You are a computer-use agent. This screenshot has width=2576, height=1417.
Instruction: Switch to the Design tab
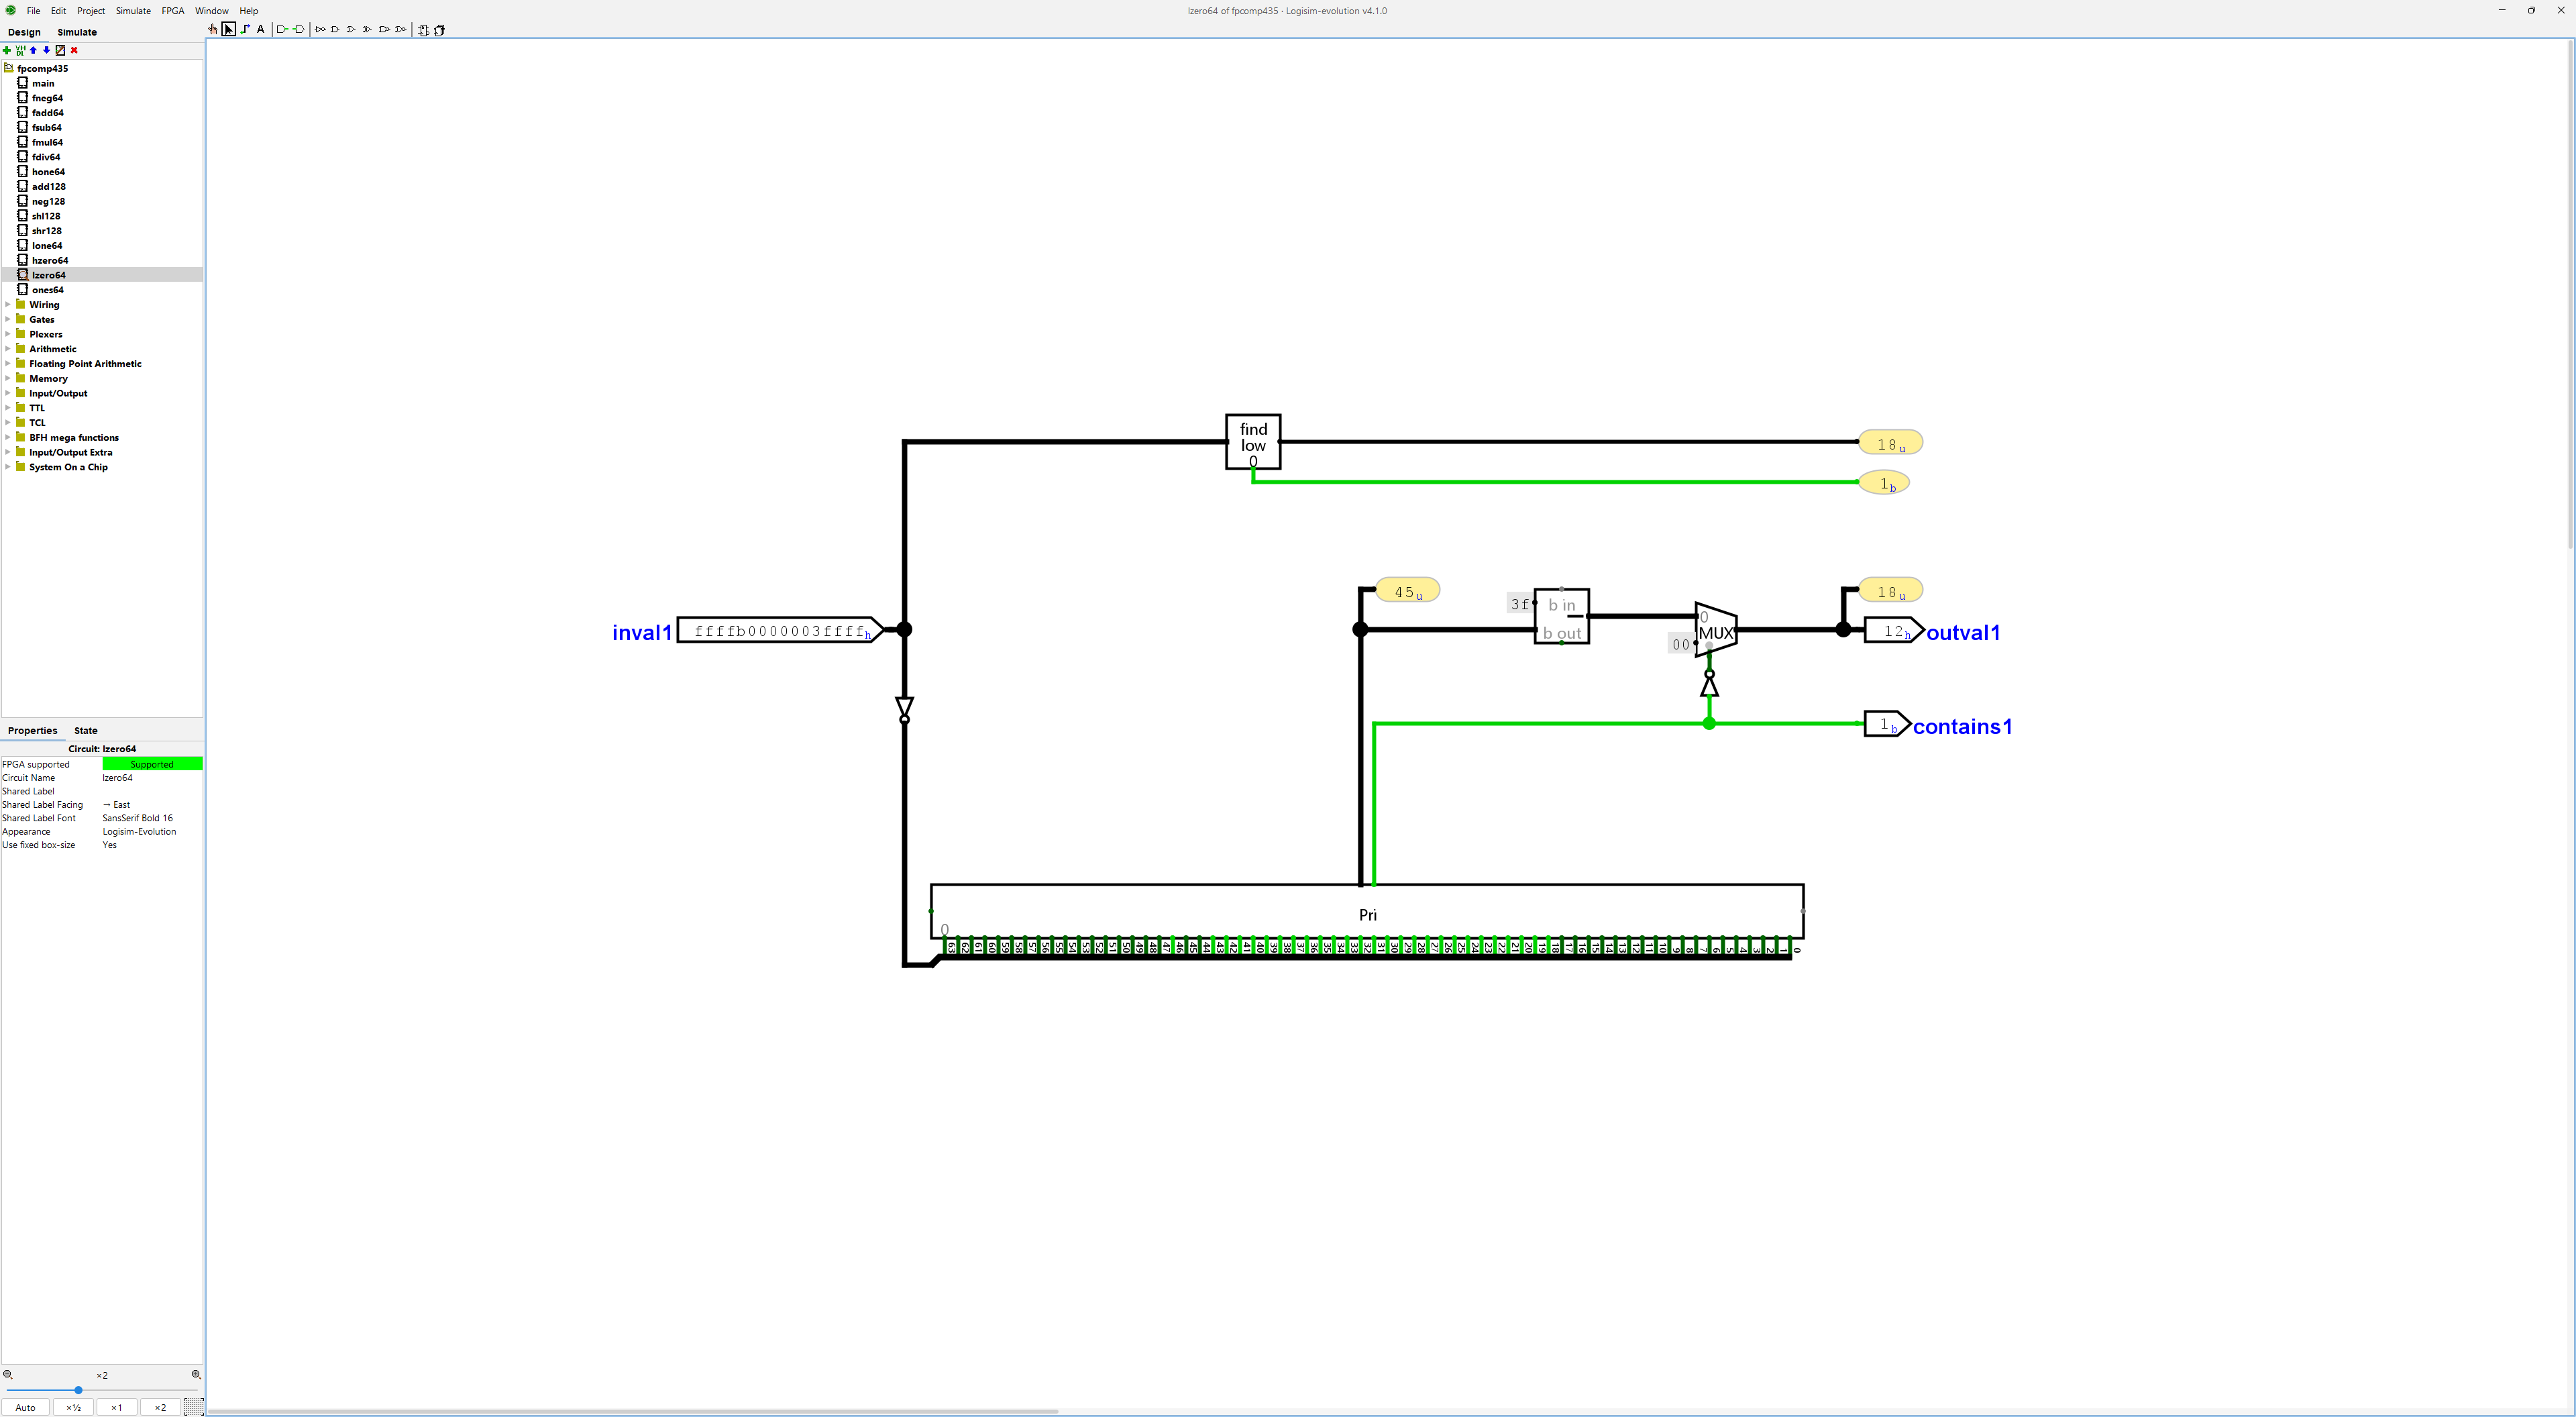24,32
